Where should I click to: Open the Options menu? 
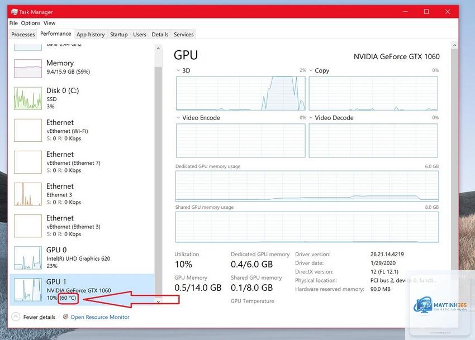pos(31,23)
